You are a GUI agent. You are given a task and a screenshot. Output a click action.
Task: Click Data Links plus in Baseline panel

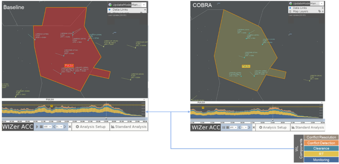145,10
